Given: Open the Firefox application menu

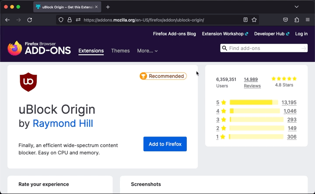Looking at the screenshot, I should click(308, 20).
